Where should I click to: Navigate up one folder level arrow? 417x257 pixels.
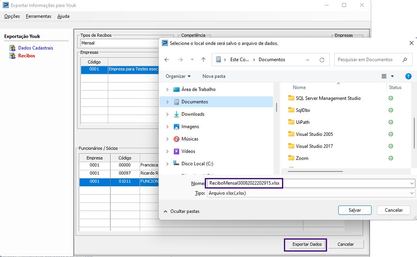pos(203,60)
